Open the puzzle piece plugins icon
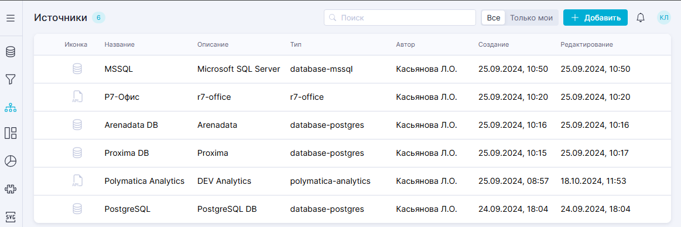 [11, 189]
